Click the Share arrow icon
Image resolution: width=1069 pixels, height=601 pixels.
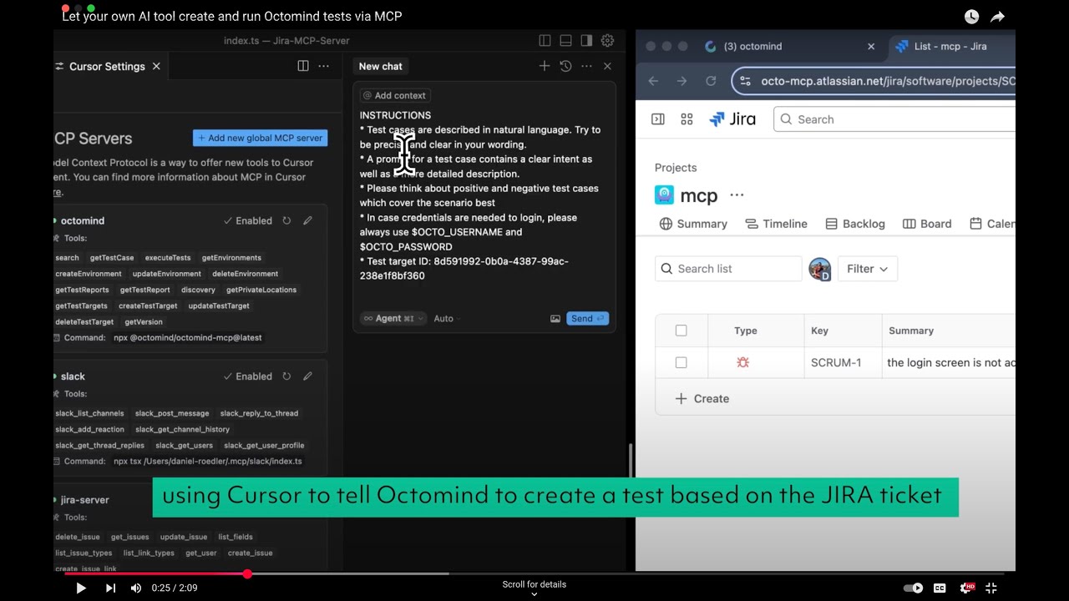[x=997, y=17]
